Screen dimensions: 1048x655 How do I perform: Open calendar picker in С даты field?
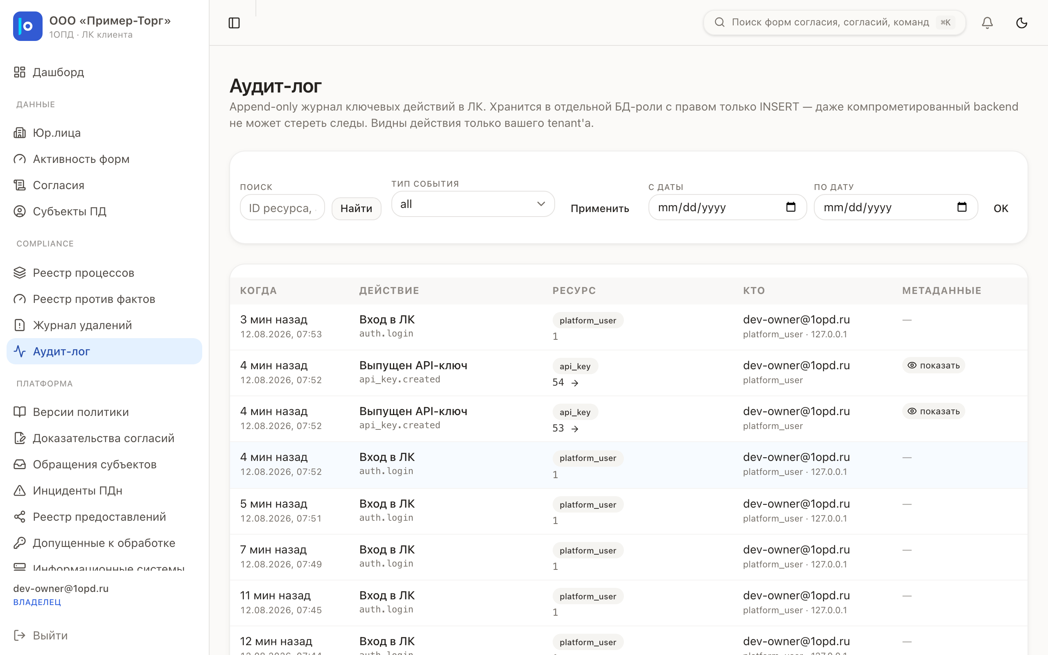click(x=791, y=207)
